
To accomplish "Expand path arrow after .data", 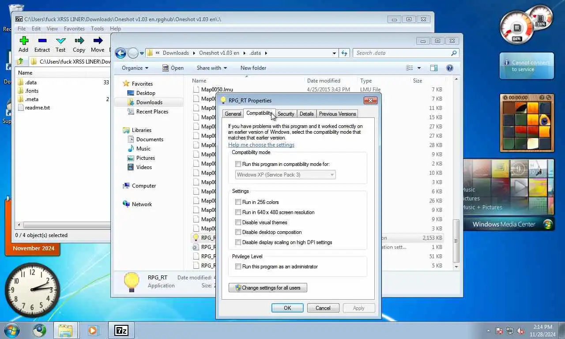I will 266,53.
